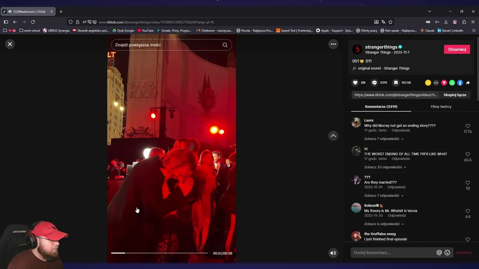The width and height of the screenshot is (479, 269).
Task: Open Claude bookmark
Action: [427, 31]
